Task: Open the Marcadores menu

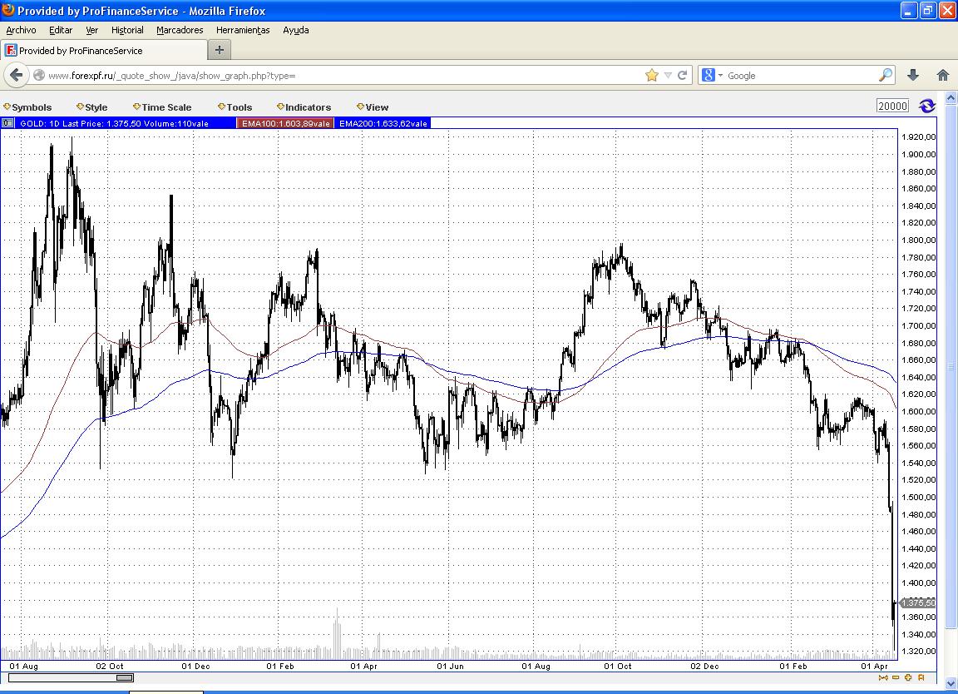Action: (x=180, y=30)
